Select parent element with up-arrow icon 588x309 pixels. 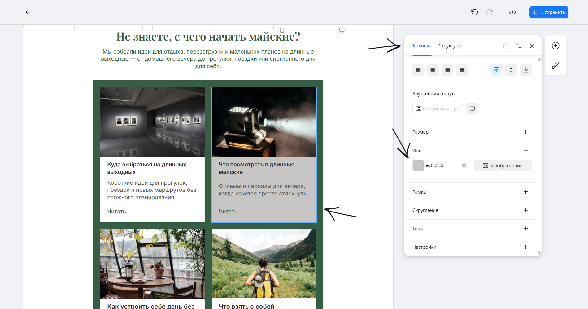click(x=519, y=45)
